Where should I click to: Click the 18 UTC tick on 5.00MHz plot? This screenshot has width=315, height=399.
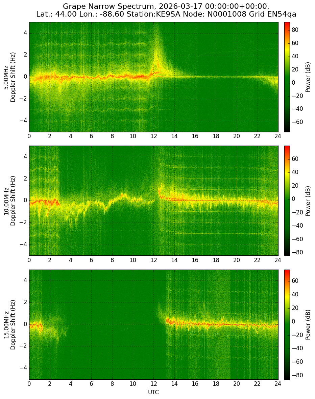[x=216, y=136]
